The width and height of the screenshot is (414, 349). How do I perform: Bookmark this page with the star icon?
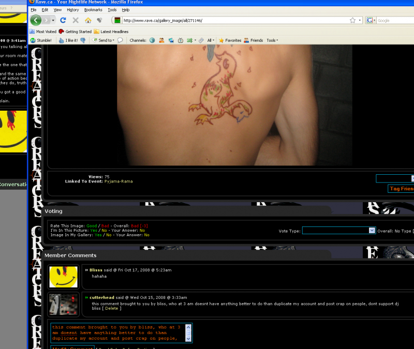click(352, 20)
